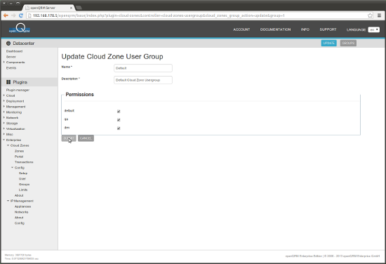Expand the Virtualization plugin node
Screen dimensions: 386x264
(x=4, y=128)
